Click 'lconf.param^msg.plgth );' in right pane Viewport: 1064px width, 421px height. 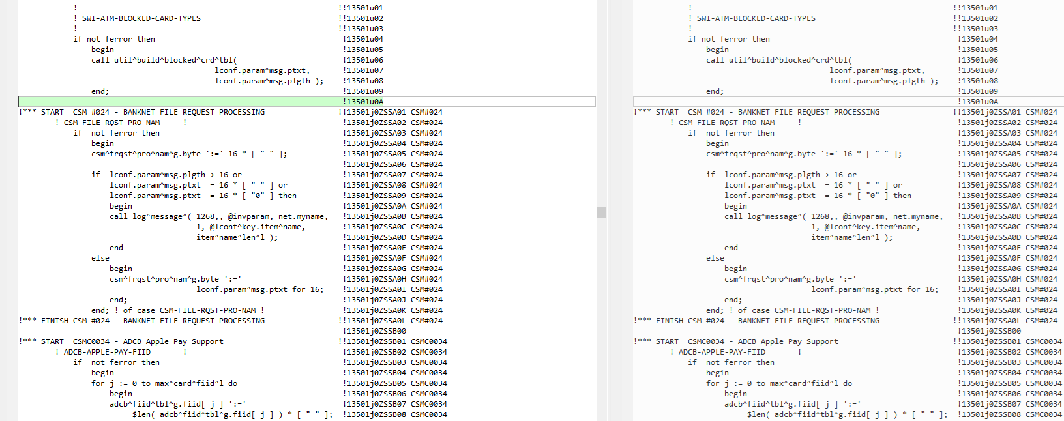(884, 81)
